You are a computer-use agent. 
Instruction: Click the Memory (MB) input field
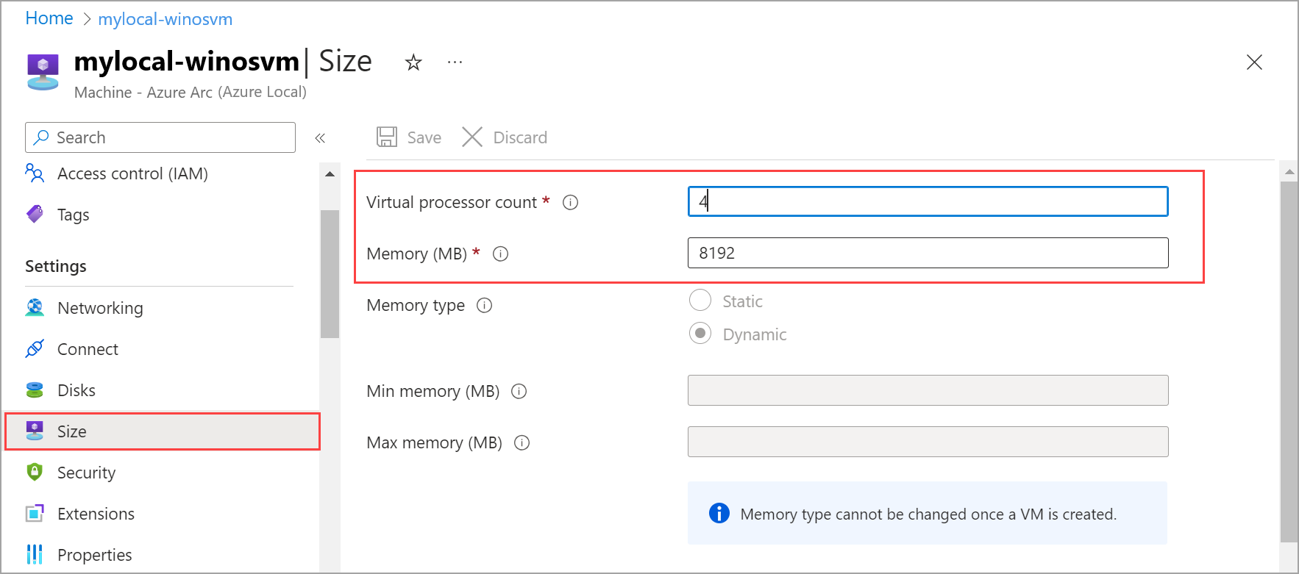927,253
